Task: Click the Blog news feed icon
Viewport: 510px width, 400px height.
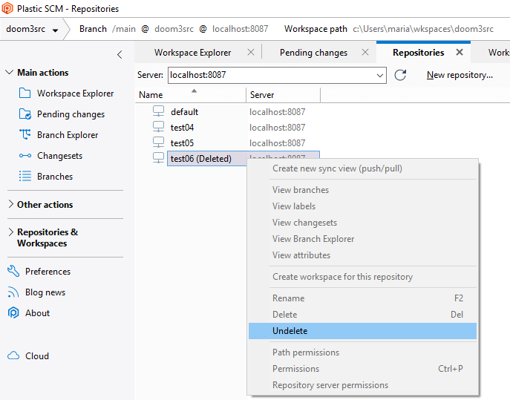Action: [x=13, y=292]
